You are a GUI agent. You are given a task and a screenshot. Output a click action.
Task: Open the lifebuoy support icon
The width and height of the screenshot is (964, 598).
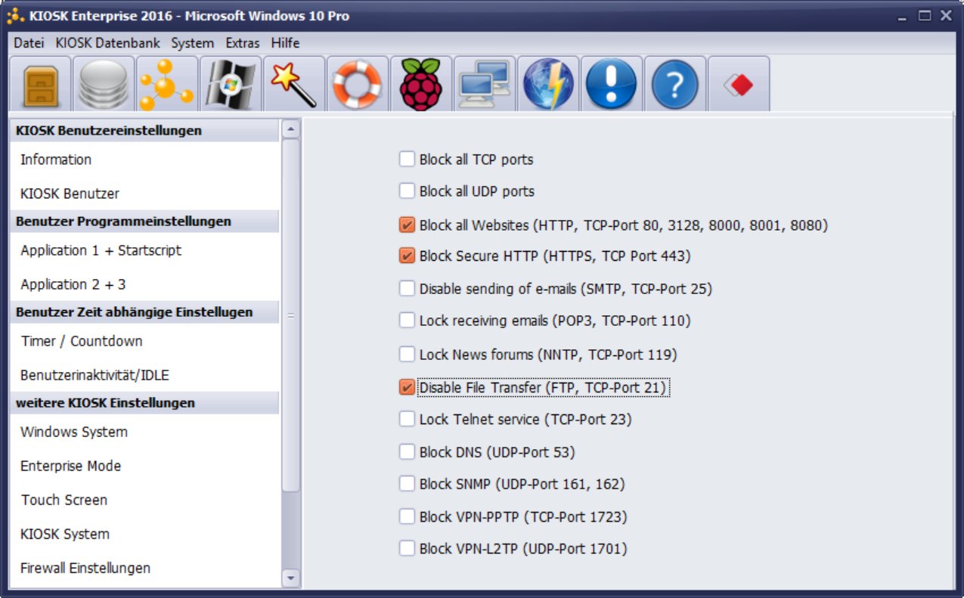[358, 84]
